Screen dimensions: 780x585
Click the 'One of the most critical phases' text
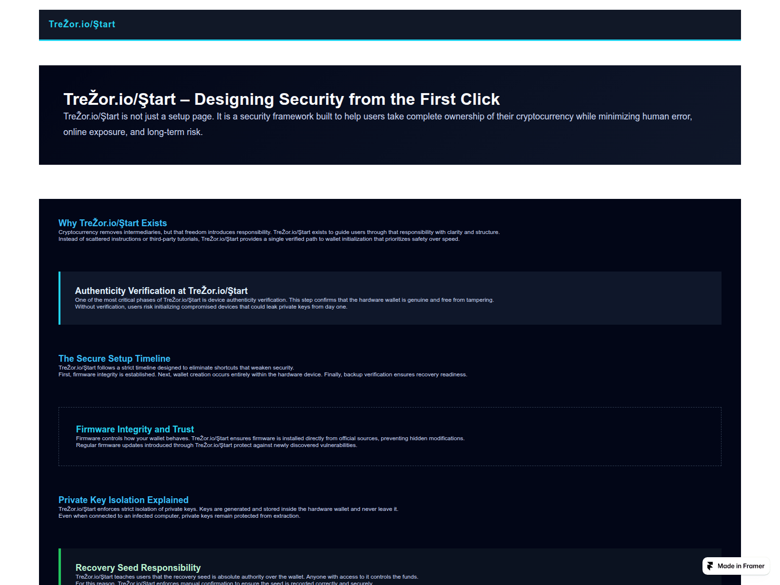tap(284, 303)
